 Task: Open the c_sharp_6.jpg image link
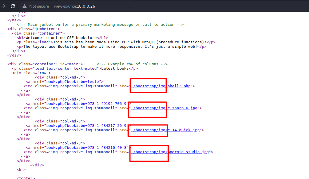coord(164,108)
